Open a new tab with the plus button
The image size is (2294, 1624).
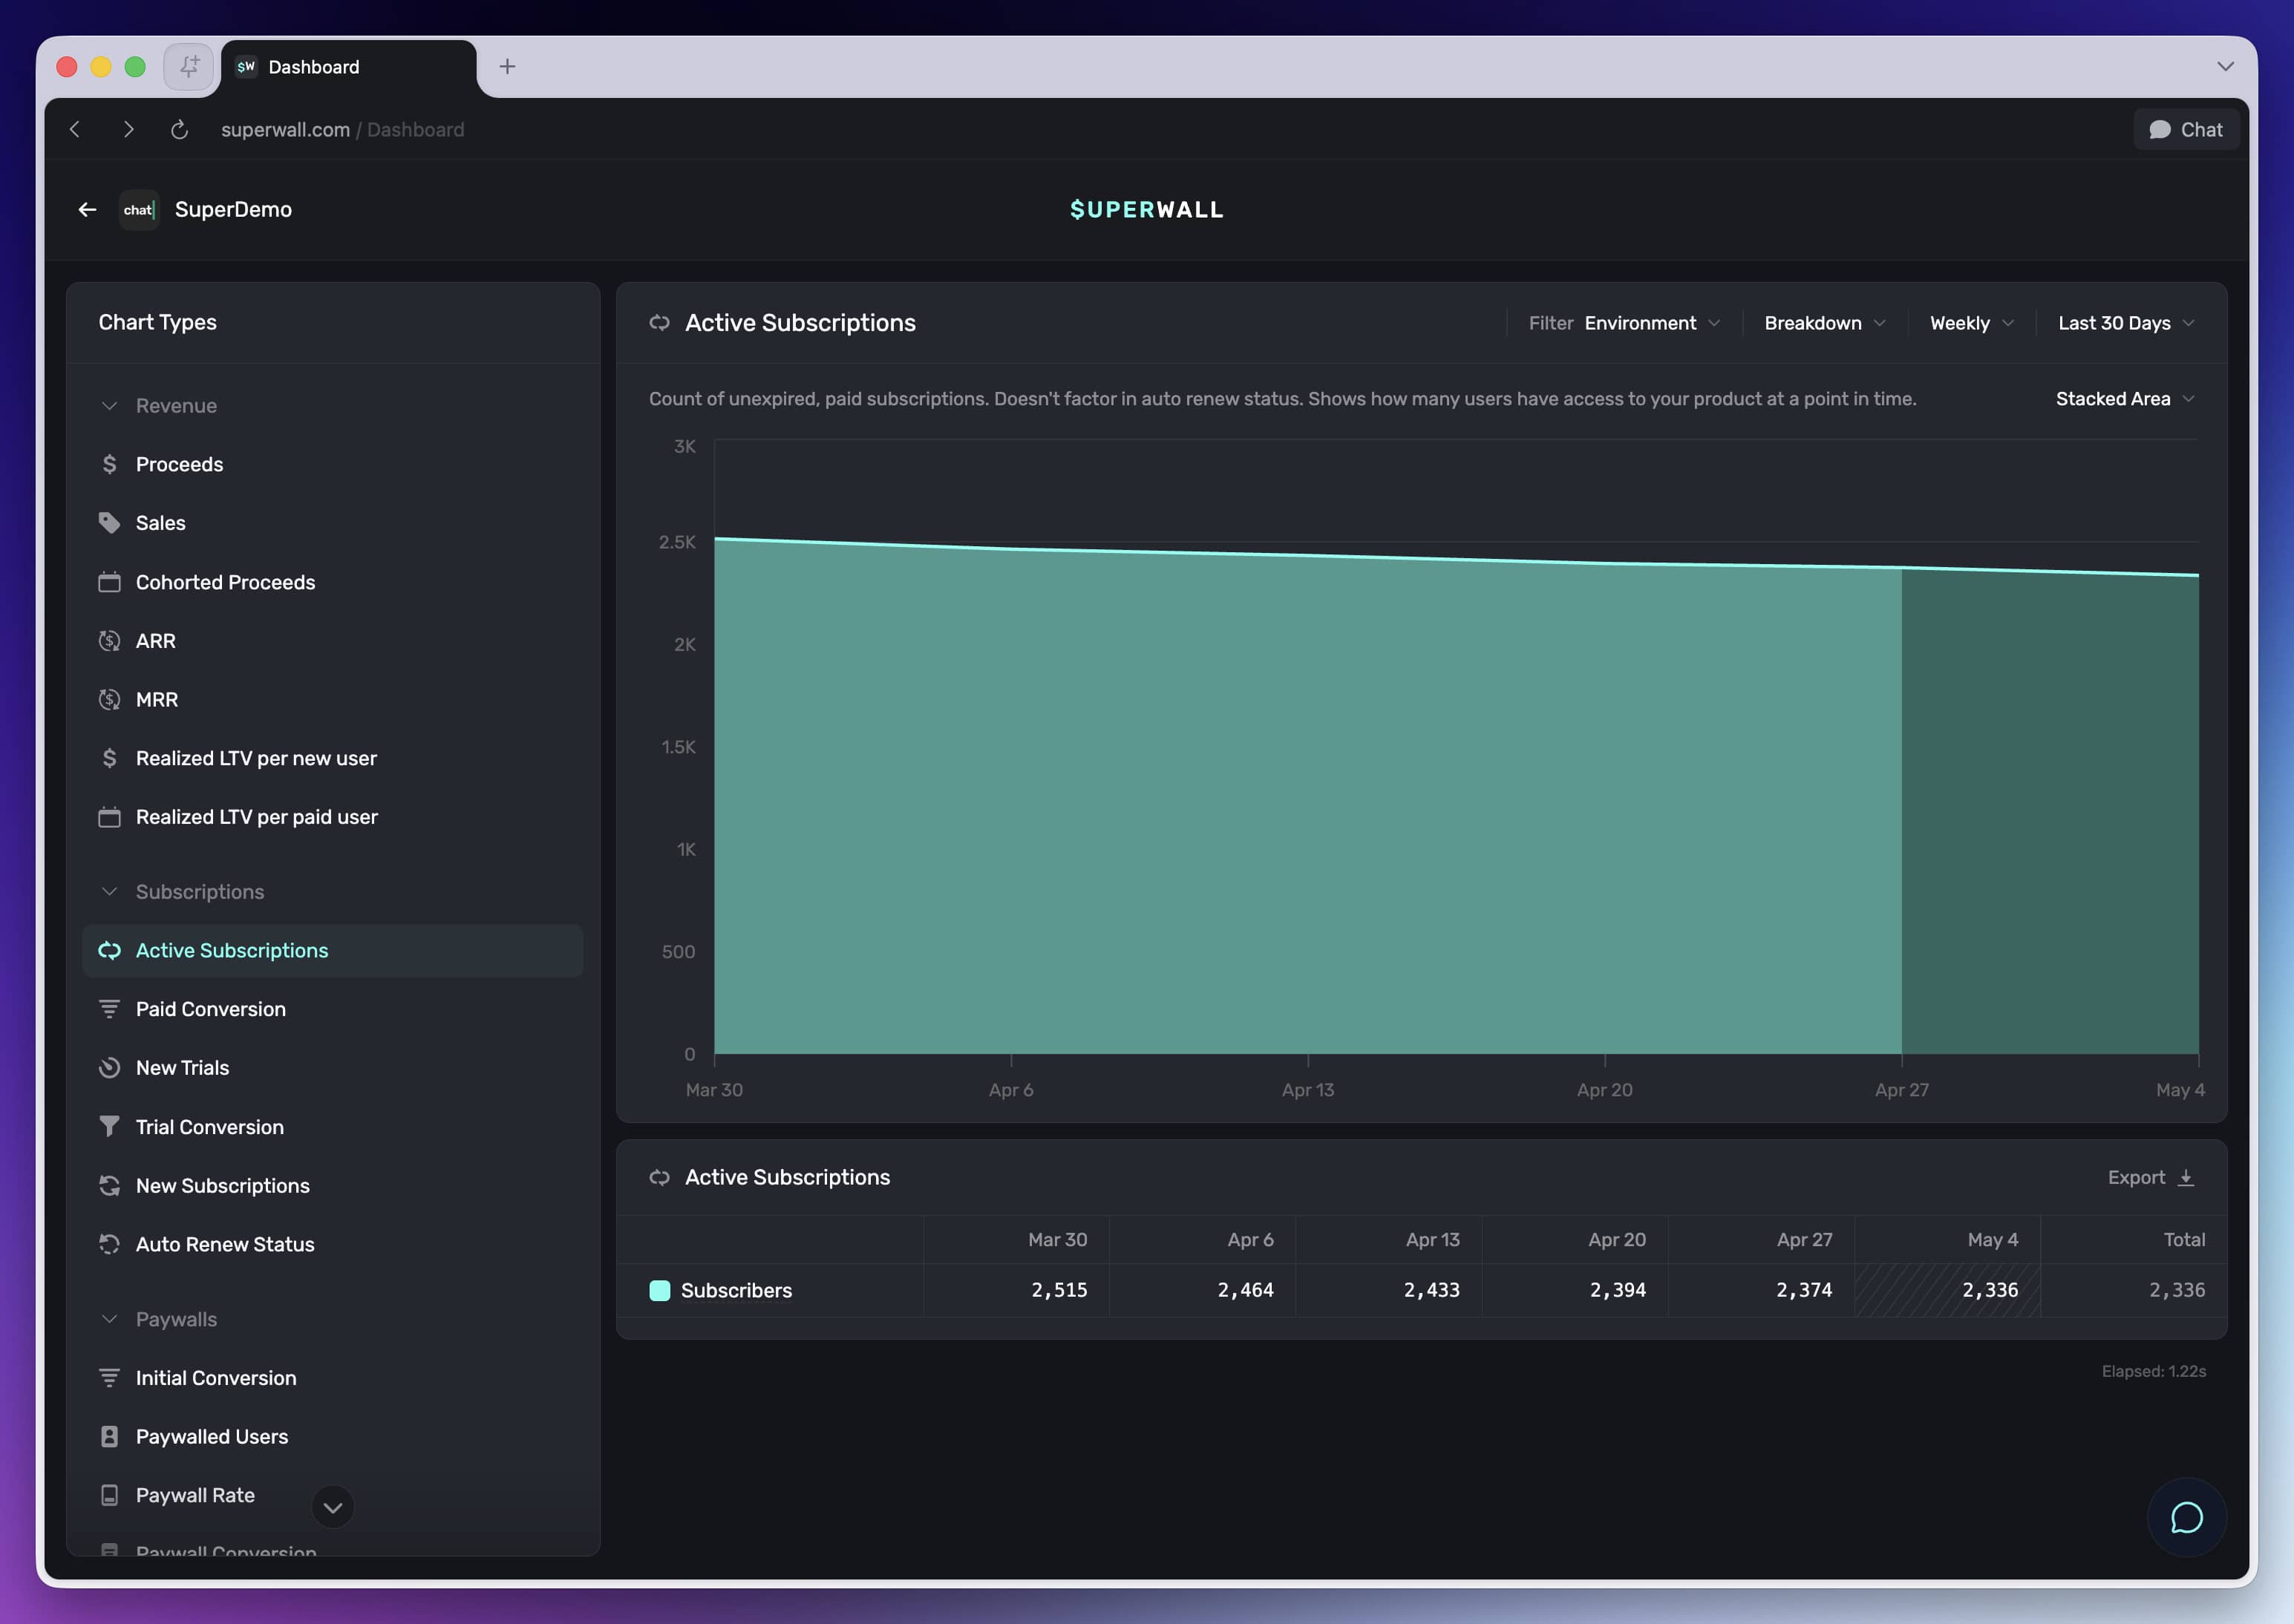coord(507,66)
